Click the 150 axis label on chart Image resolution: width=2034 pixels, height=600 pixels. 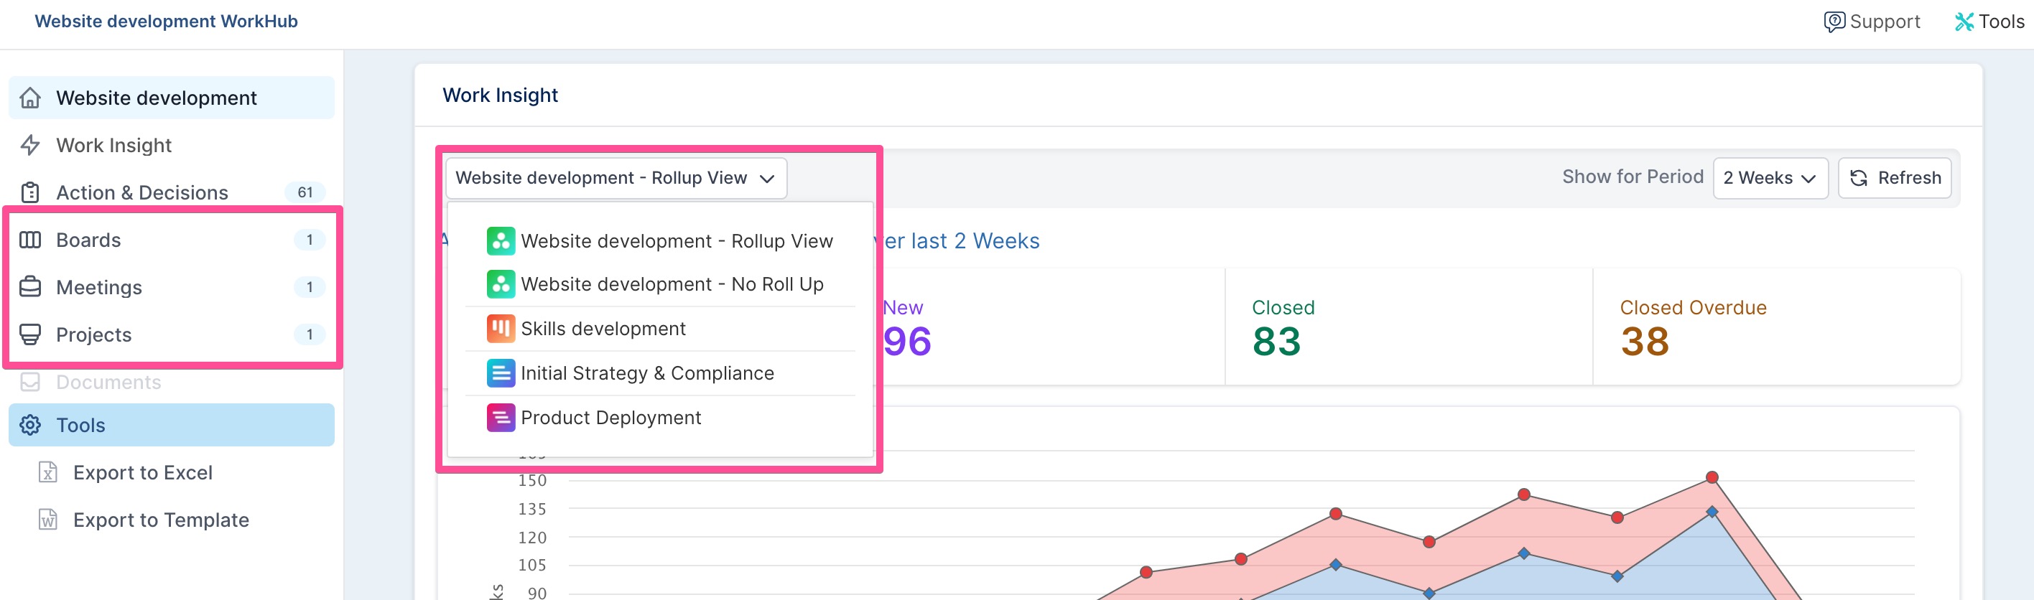coord(532,480)
